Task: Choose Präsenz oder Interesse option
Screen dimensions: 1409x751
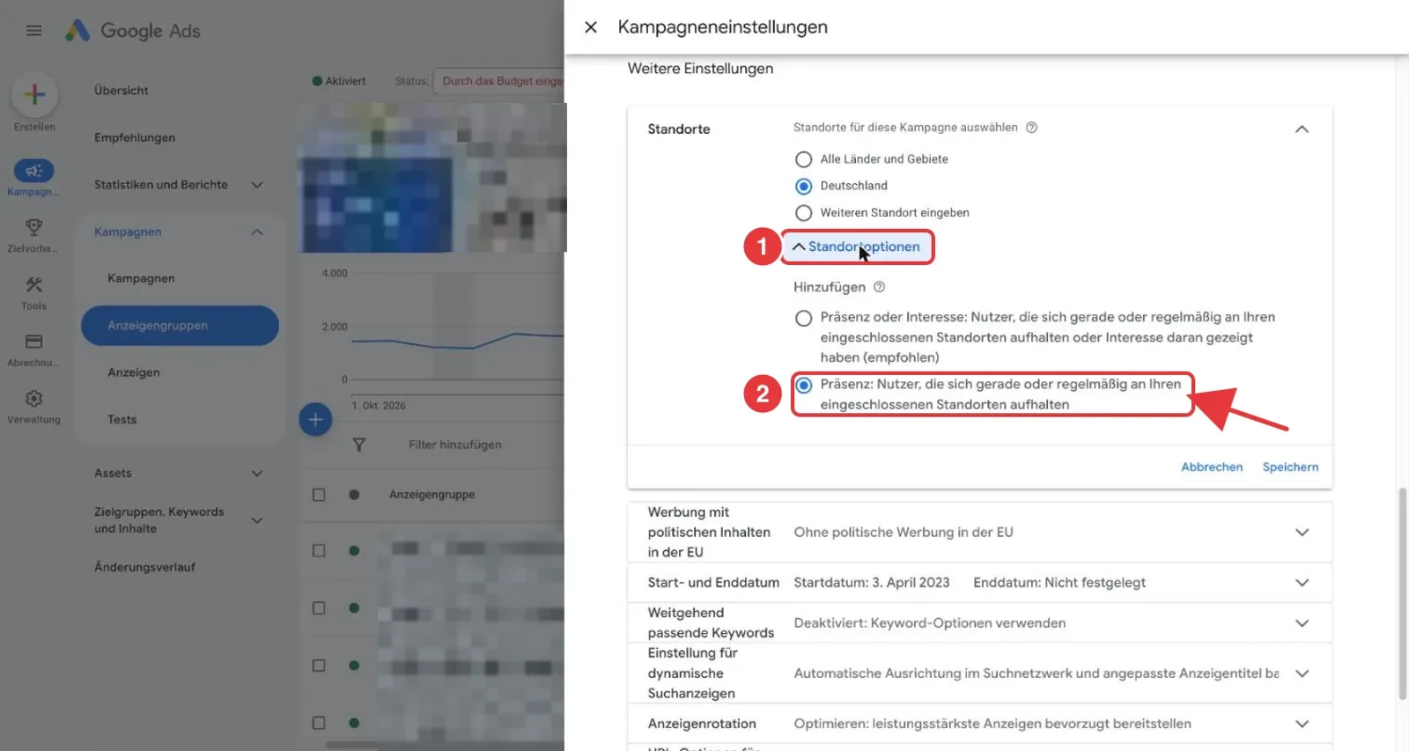Action: pos(803,318)
